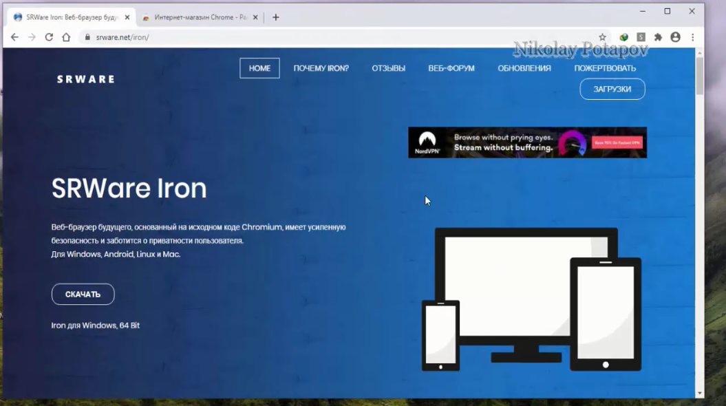Click the red Save 70% NordVPN button
This screenshot has width=726, height=406.
pyautogui.click(x=617, y=142)
